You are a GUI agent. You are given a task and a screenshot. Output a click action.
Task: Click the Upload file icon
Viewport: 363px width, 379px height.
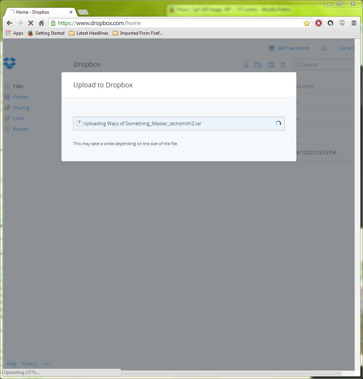point(245,64)
